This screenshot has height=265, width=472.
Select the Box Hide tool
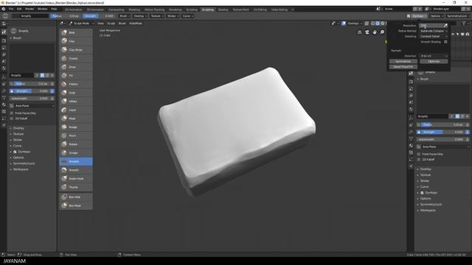click(76, 197)
